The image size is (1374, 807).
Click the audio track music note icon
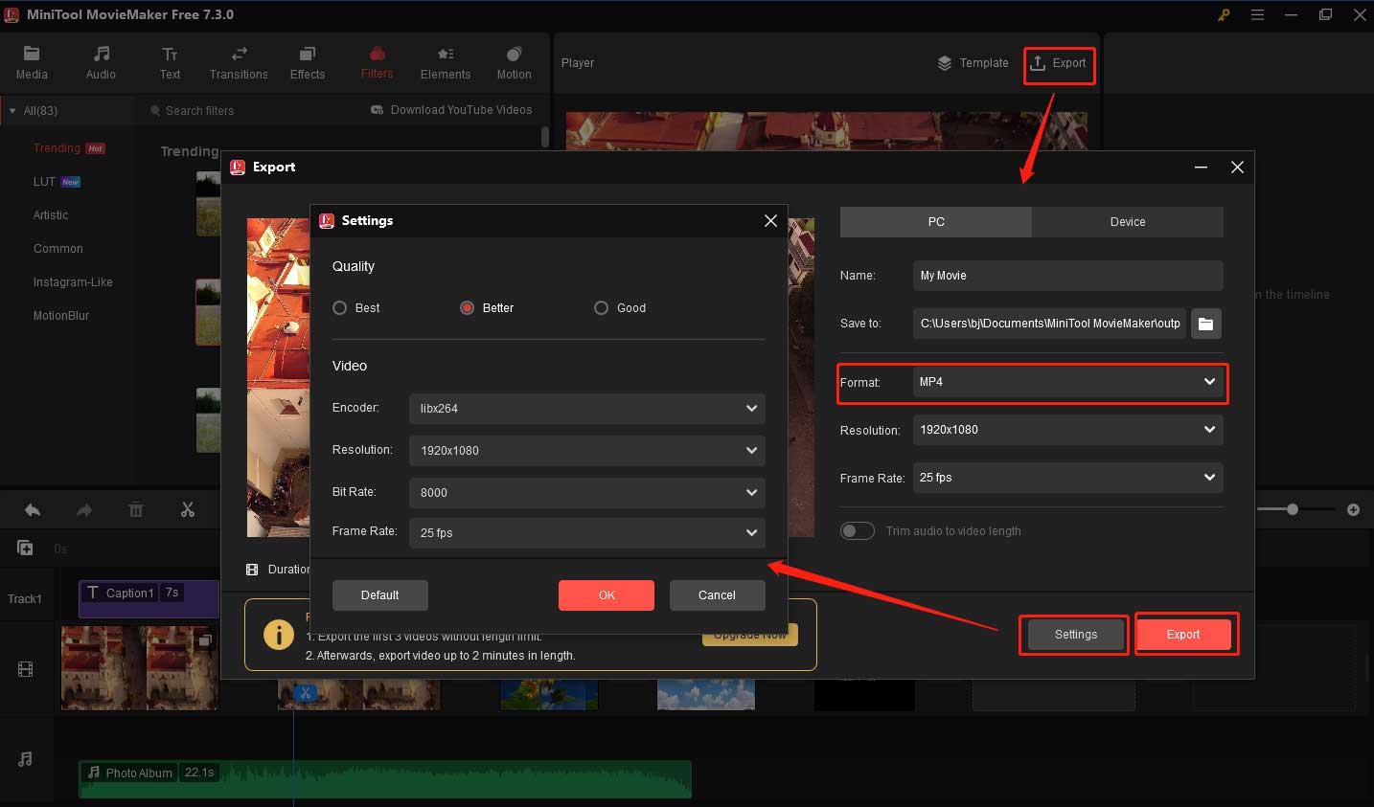(x=25, y=759)
